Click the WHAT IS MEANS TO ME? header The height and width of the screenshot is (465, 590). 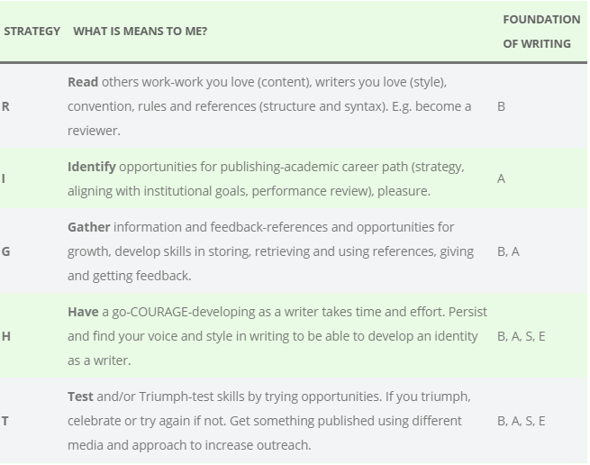(140, 32)
